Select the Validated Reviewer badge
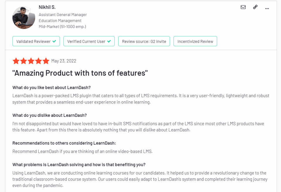The width and height of the screenshot is (281, 192). tap(36, 41)
